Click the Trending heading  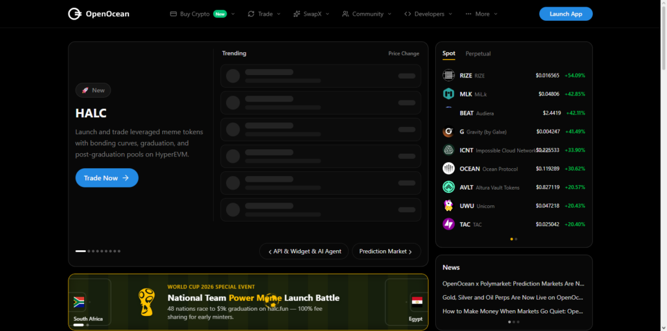pos(234,53)
